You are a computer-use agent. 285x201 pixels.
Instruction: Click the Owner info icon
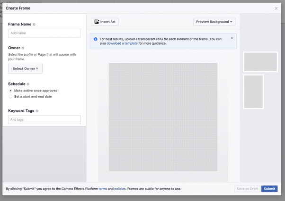(x=23, y=48)
